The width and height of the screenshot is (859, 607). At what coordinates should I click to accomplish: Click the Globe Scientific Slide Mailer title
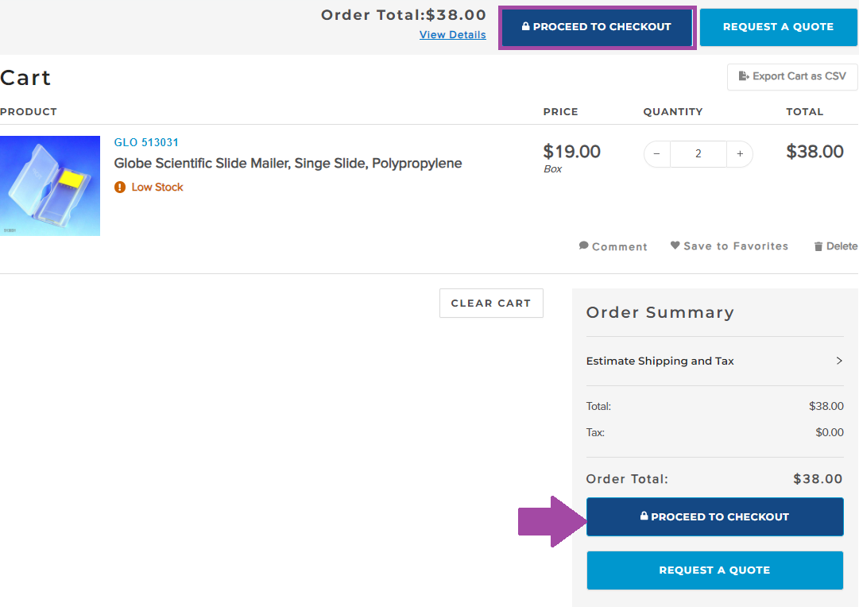pyautogui.click(x=288, y=164)
